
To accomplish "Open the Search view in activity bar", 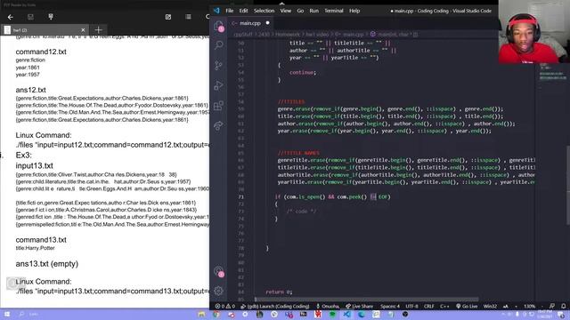I will (x=219, y=45).
